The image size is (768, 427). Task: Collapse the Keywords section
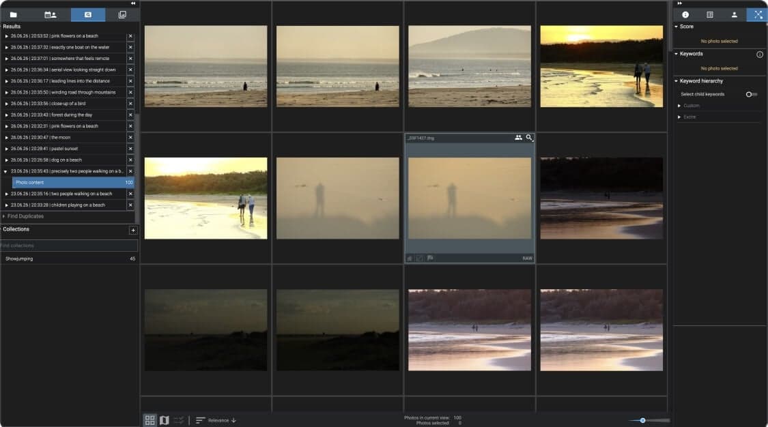(x=677, y=54)
